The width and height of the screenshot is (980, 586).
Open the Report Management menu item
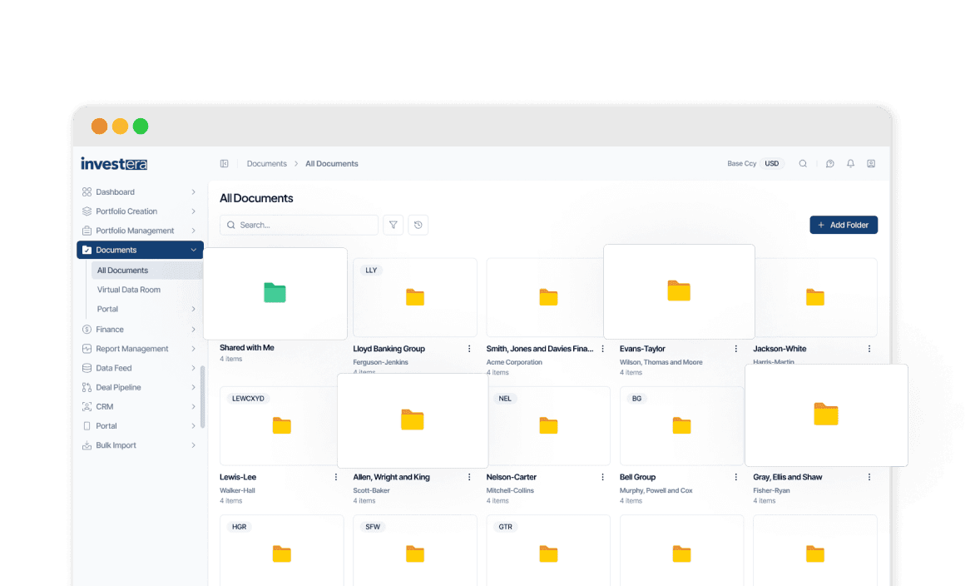(140, 349)
